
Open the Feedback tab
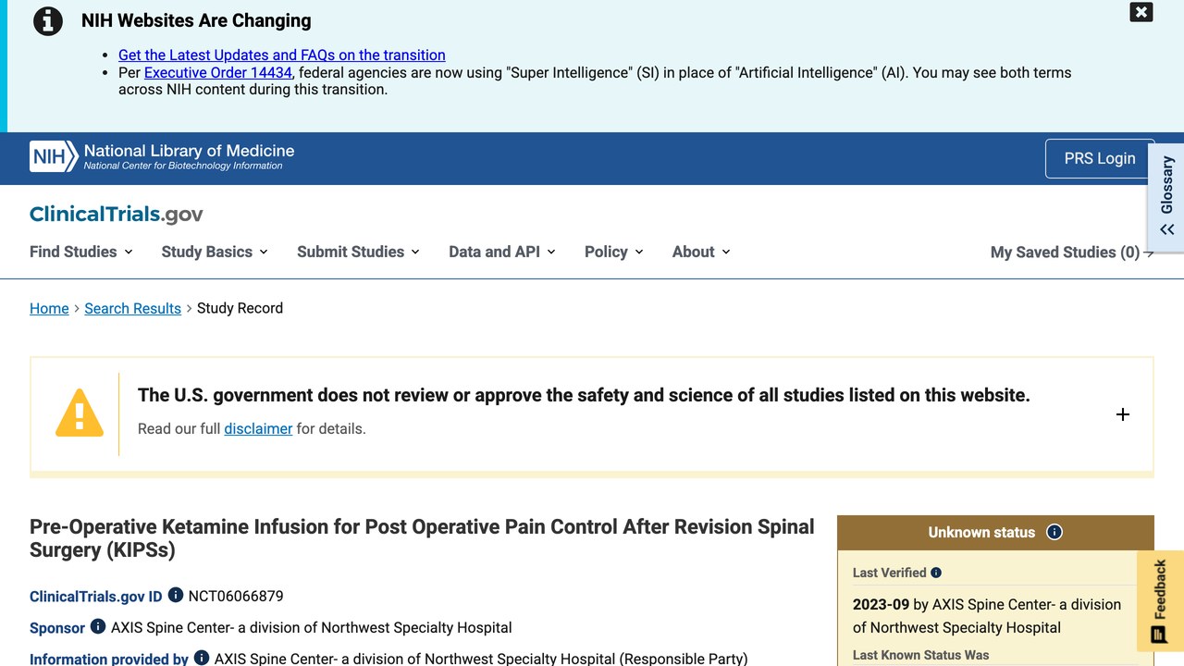click(x=1159, y=600)
